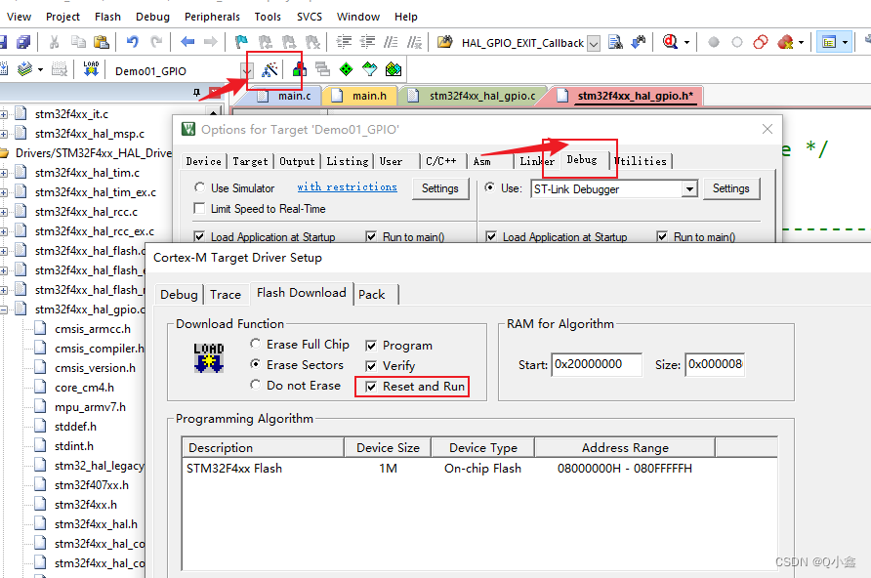This screenshot has width=871, height=578.
Task: Click the Window layout icon
Action: [829, 42]
